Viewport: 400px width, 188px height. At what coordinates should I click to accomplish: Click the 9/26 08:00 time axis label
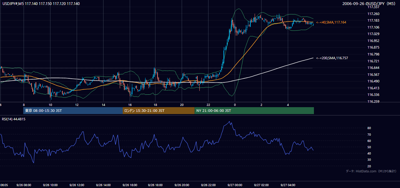(24, 185)
